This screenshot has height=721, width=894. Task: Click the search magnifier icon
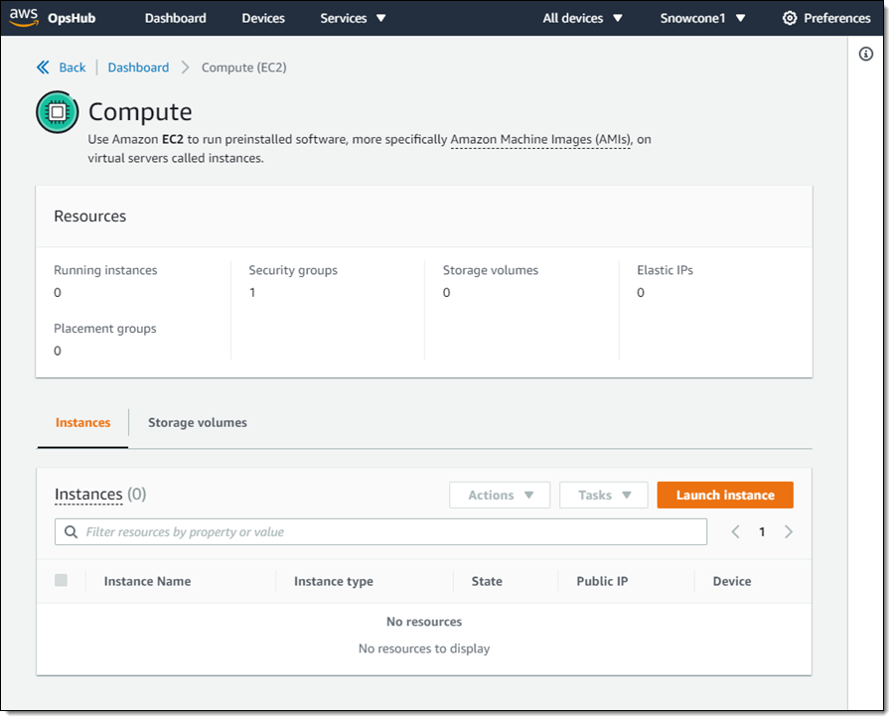(x=72, y=532)
